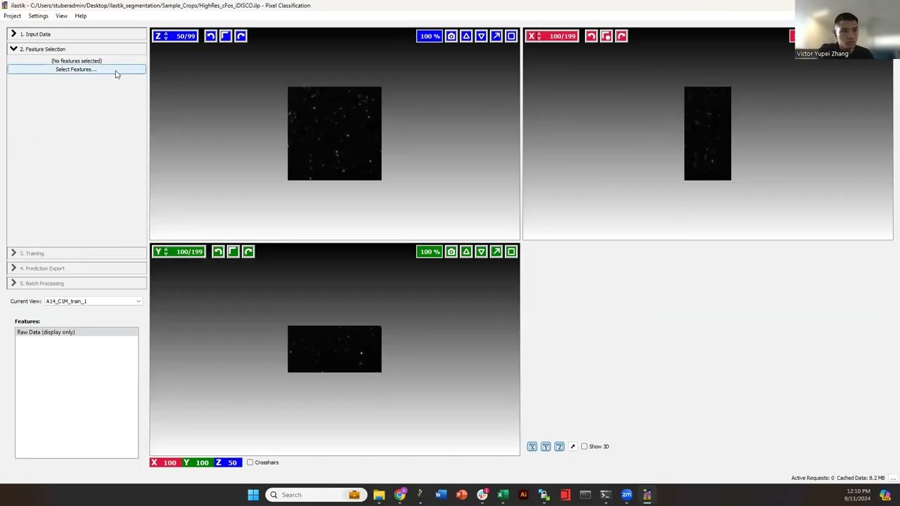Click the 3D view arrow icon beside Show 3D
Viewport: 900px width, 506px height.
pos(572,446)
